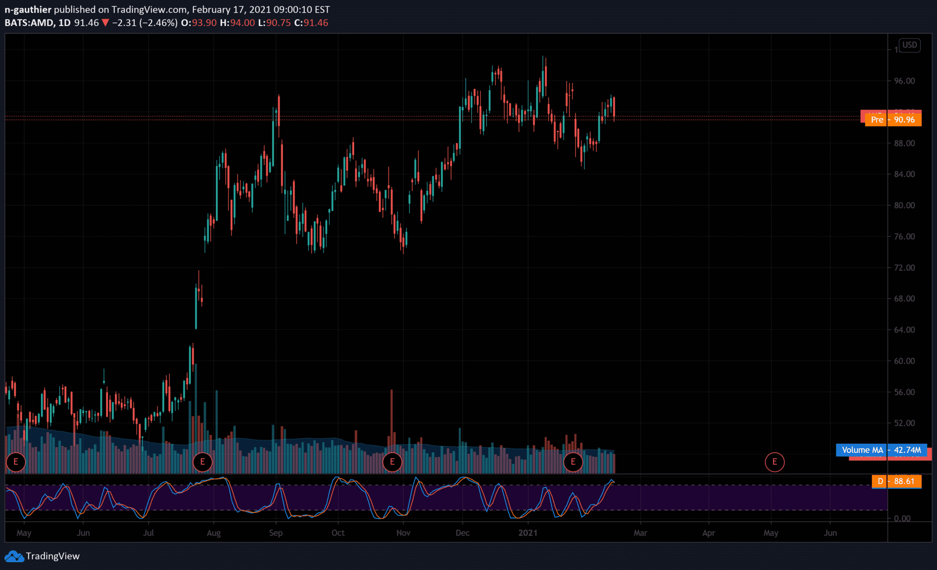Click the Aug label on time axis
Image resolution: width=937 pixels, height=570 pixels.
coord(214,533)
